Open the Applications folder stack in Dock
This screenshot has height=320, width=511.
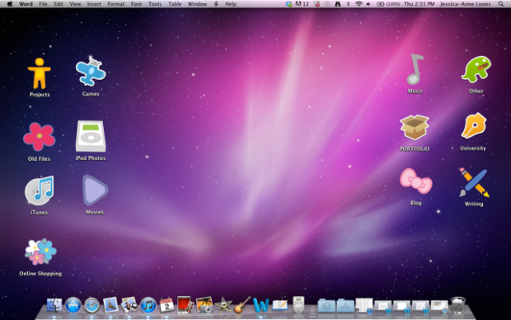[x=345, y=306]
